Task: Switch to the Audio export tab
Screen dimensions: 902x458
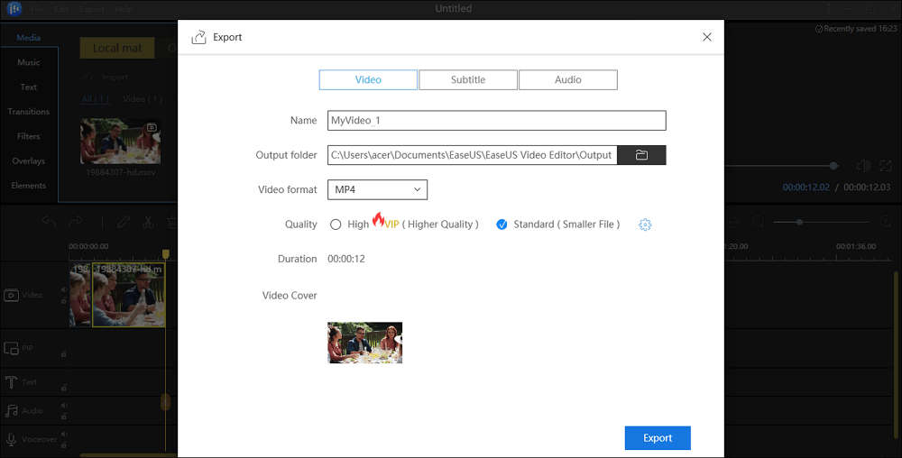Action: click(568, 79)
